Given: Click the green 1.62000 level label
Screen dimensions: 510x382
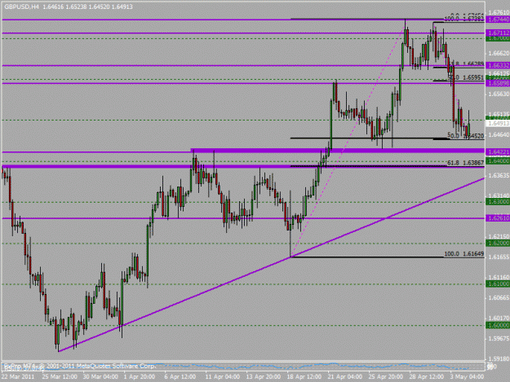Looking at the screenshot, I should click(498, 243).
